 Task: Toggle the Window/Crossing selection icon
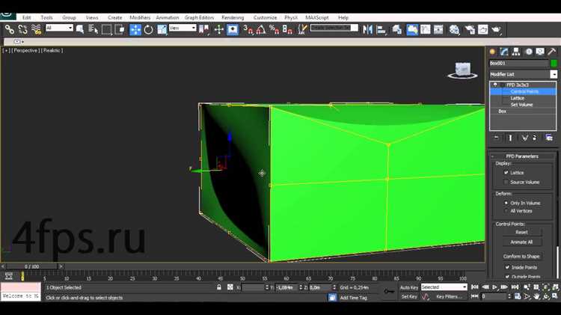click(x=120, y=29)
